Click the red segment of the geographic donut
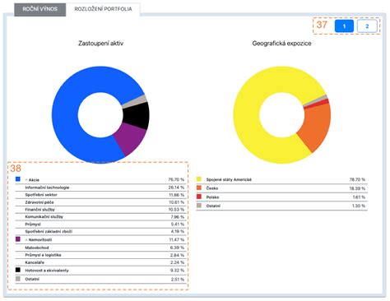Viewport: 390px width, 301px height. (317, 104)
